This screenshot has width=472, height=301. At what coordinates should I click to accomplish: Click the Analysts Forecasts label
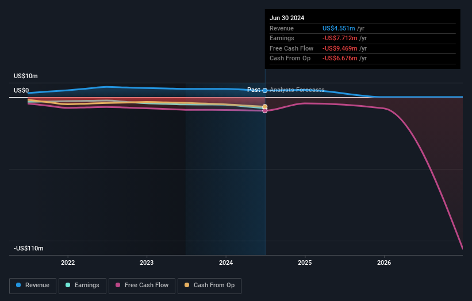pyautogui.click(x=297, y=90)
